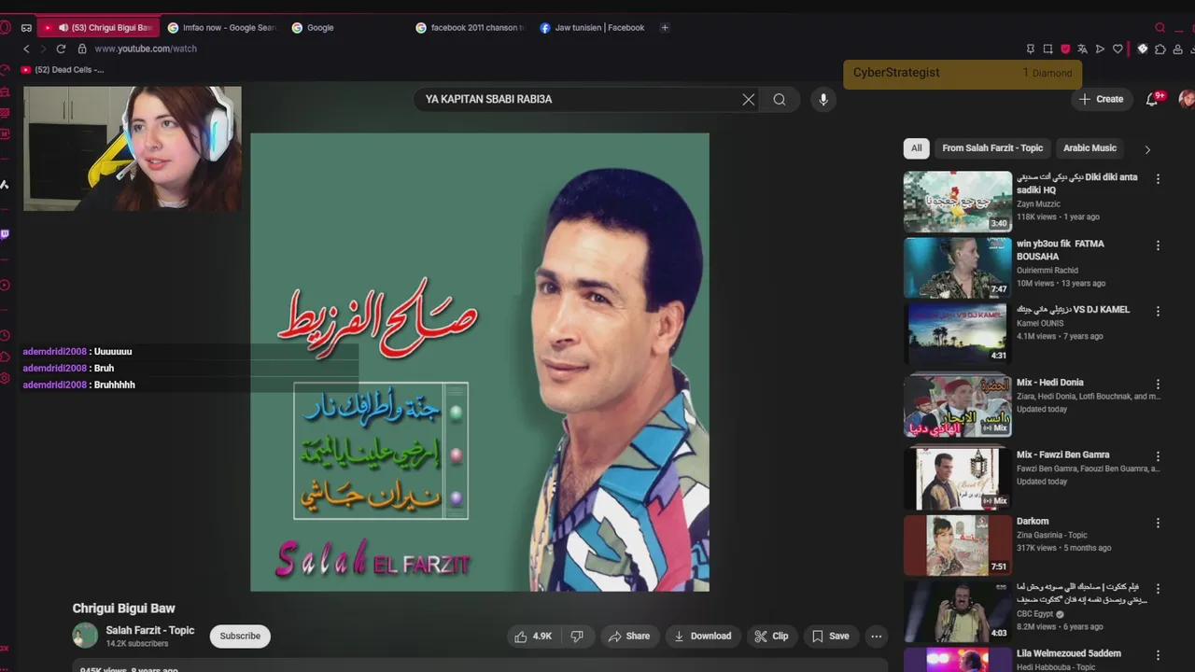The width and height of the screenshot is (1195, 672).
Task: Click the browser tab search magnifier icon
Action: pos(1160,28)
